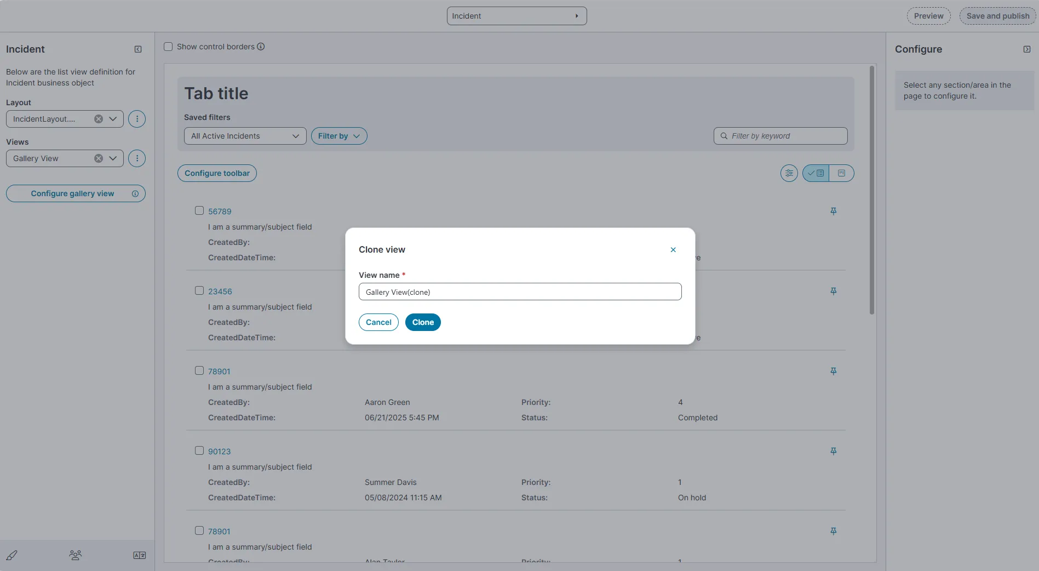Click Configure toolbar button
The image size is (1039, 571).
(x=217, y=173)
